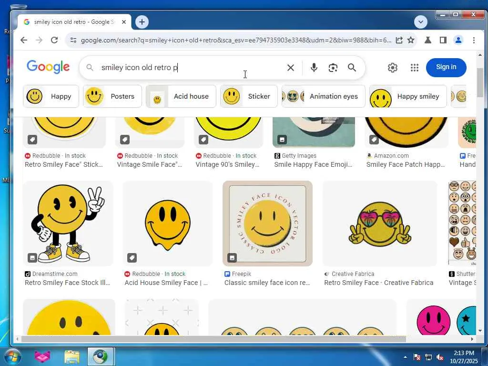Open Retro Smiley Face Creative Fabrica link
The image size is (488, 366).
click(x=379, y=283)
